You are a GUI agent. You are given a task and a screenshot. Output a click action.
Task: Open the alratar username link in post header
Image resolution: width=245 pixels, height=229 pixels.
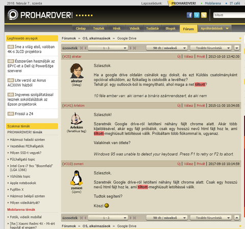77,57
